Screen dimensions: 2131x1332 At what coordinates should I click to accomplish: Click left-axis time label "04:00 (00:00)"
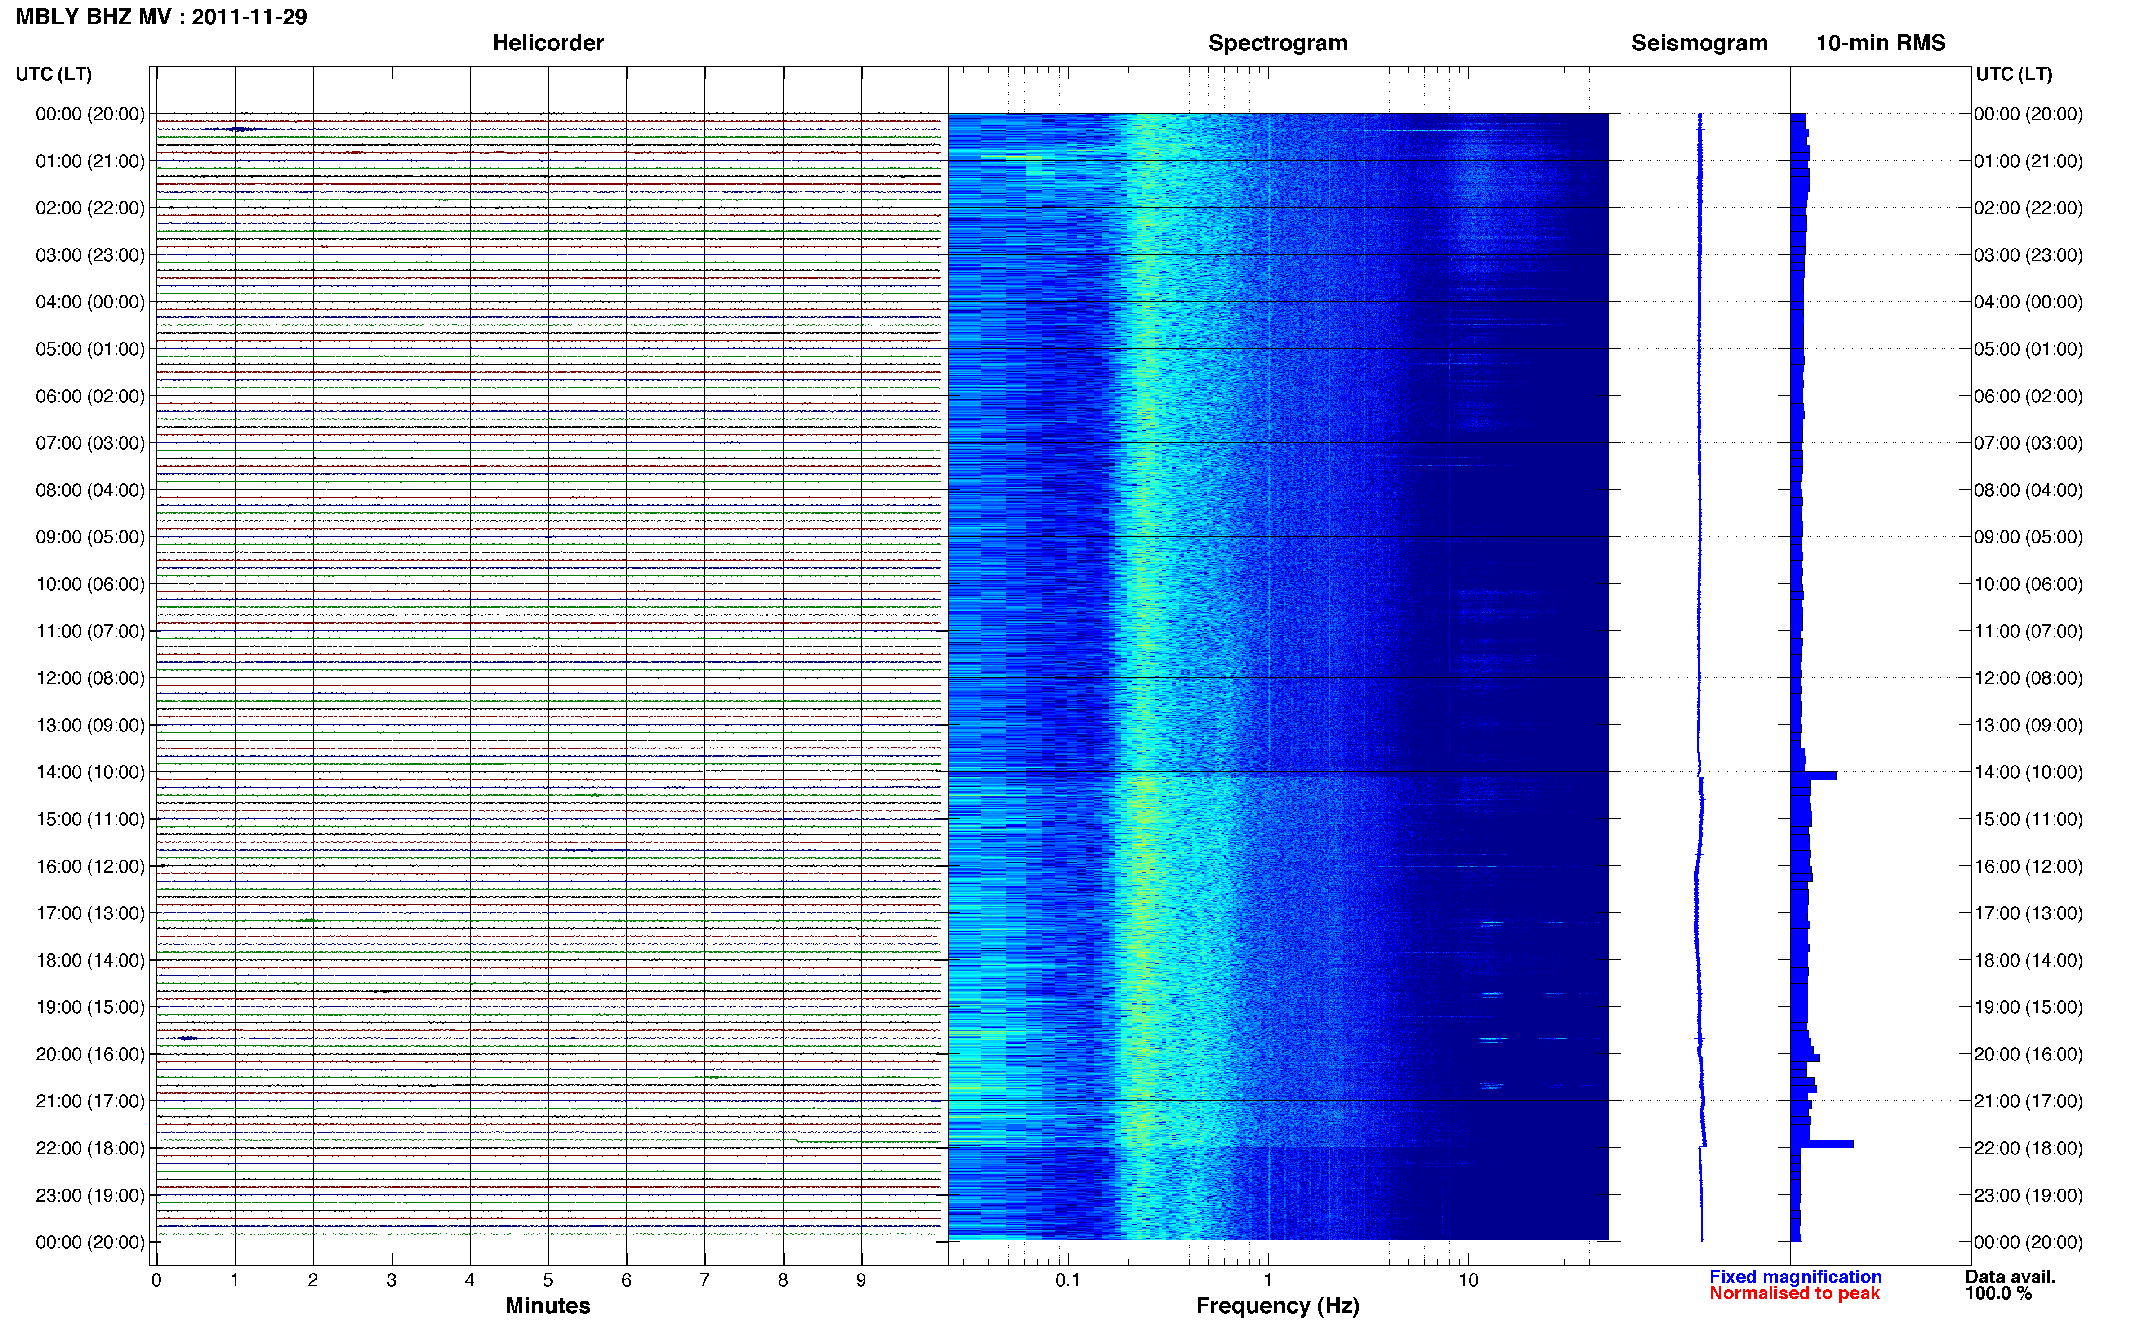coord(90,302)
